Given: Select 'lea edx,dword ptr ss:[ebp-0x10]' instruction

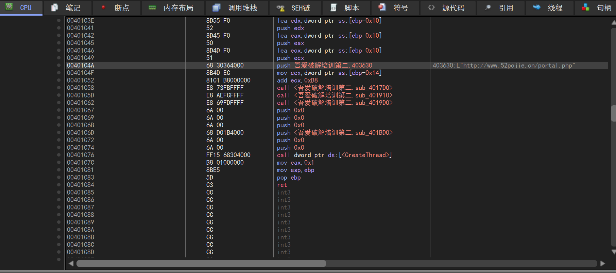Looking at the screenshot, I should coord(329,21).
